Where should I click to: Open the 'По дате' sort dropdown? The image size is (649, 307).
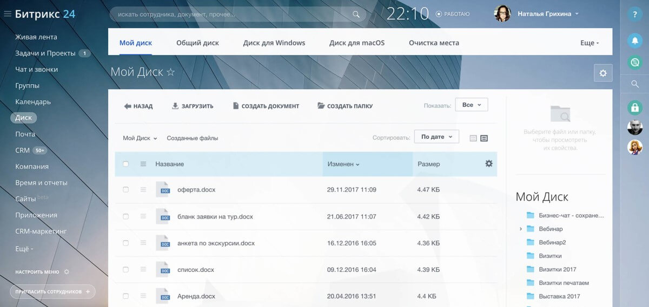tap(436, 137)
